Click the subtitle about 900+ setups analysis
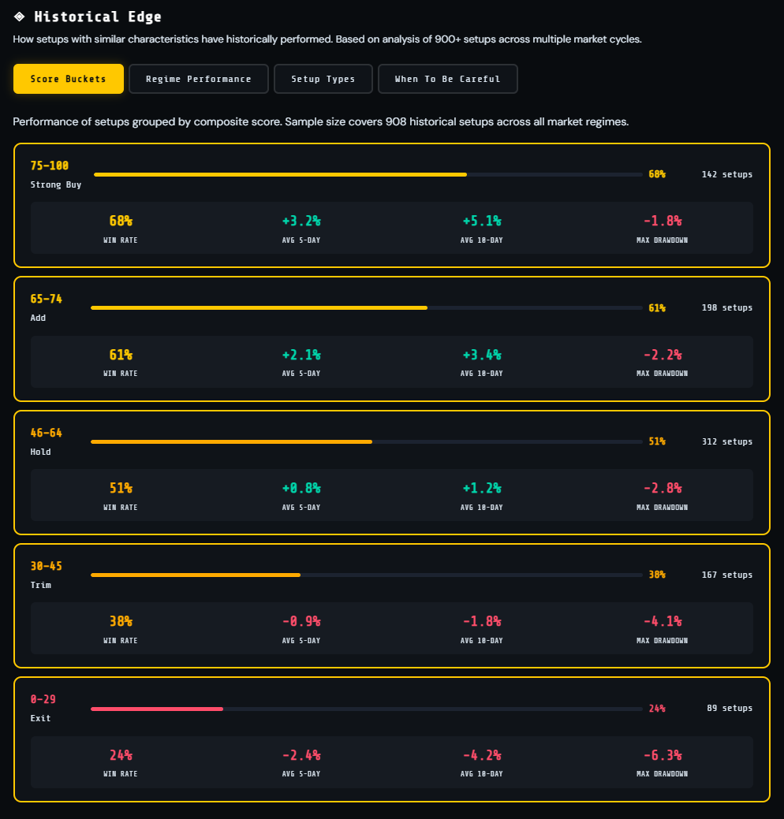The width and height of the screenshot is (784, 819). pos(327,39)
